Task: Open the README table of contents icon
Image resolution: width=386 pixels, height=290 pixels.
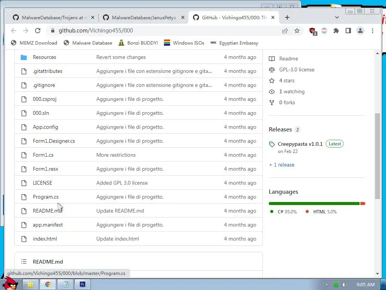Action: tap(24, 261)
